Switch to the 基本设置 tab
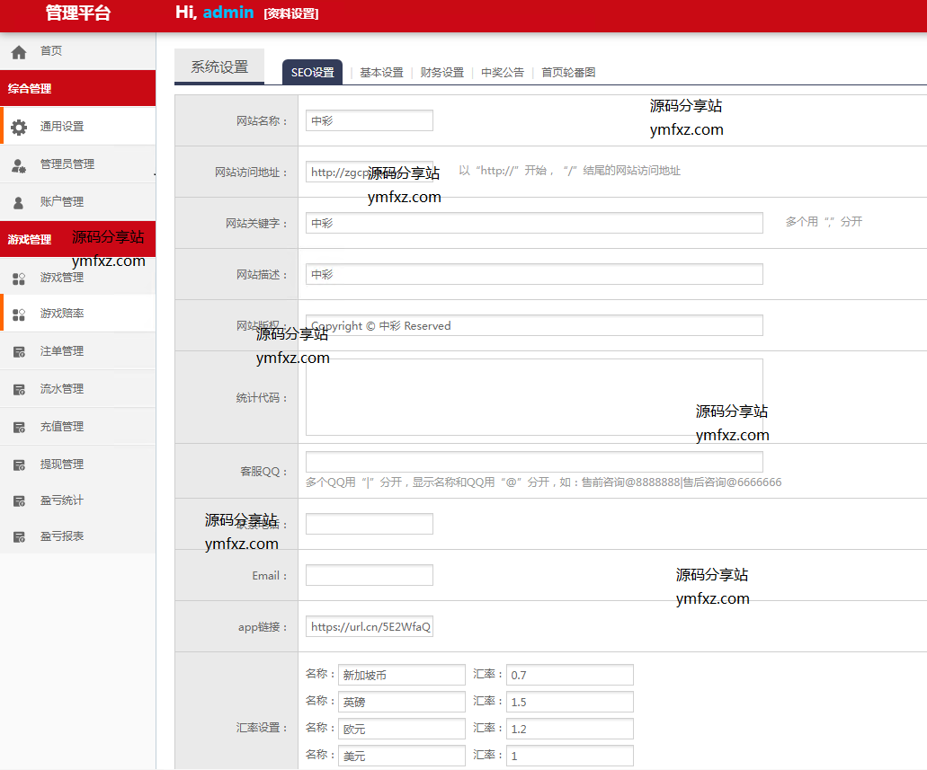The height and width of the screenshot is (770, 927). pos(381,73)
